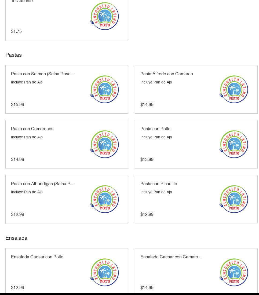Viewport: 259px width, 295px height.
Task: Click the logo beside Pasta con Pollo
Action: pos(234,144)
